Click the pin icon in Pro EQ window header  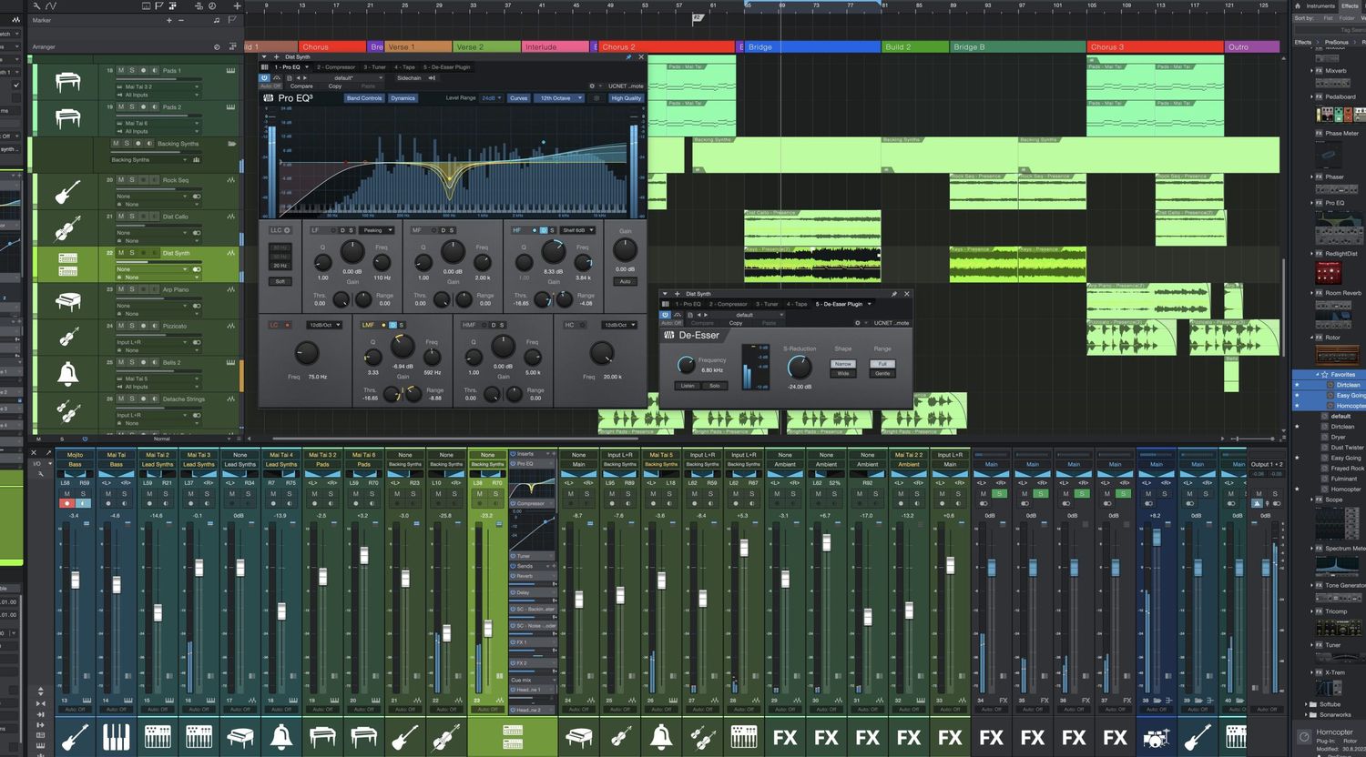point(628,57)
